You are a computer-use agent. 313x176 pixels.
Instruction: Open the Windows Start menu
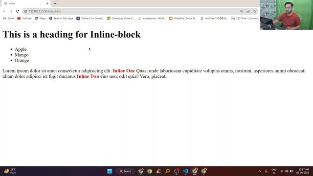(x=110, y=171)
